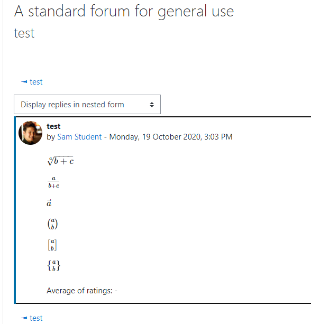Click the fraction a over b+c formula
This screenshot has width=311, height=324.
pyautogui.click(x=53, y=182)
